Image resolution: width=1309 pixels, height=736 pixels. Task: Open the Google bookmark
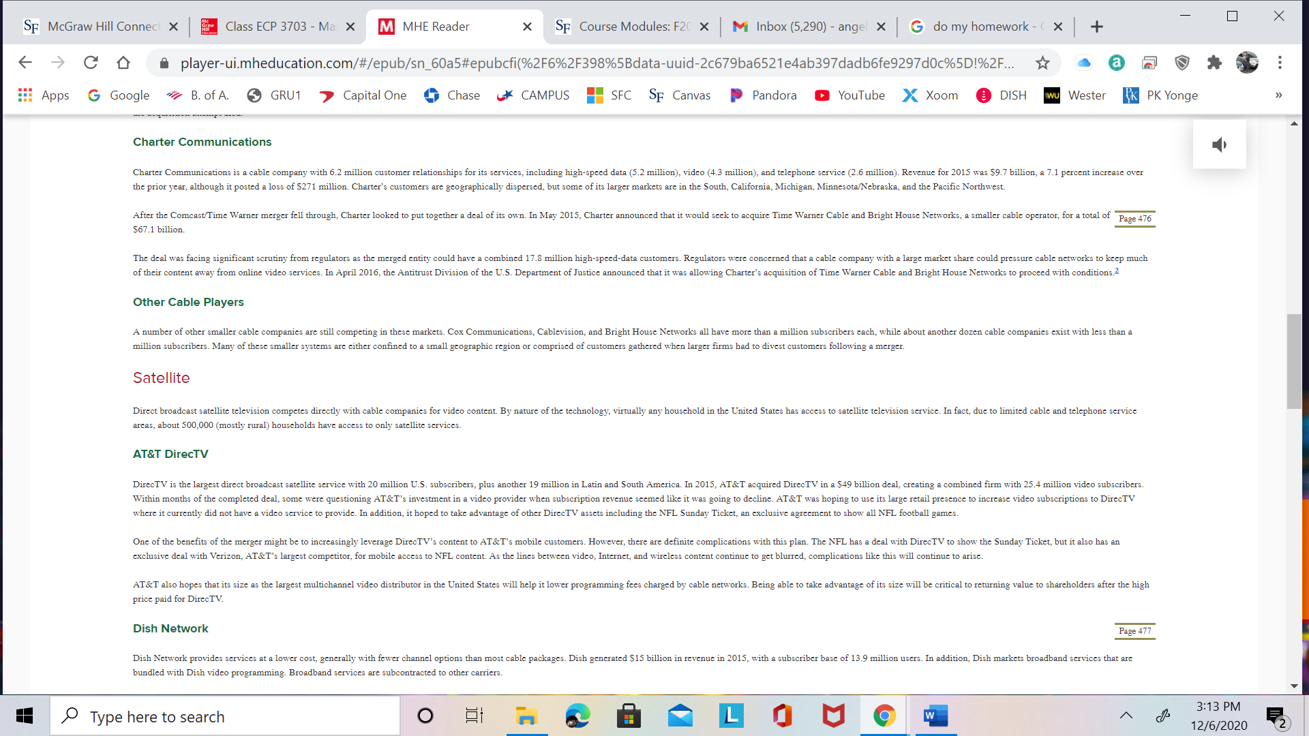[x=119, y=95]
